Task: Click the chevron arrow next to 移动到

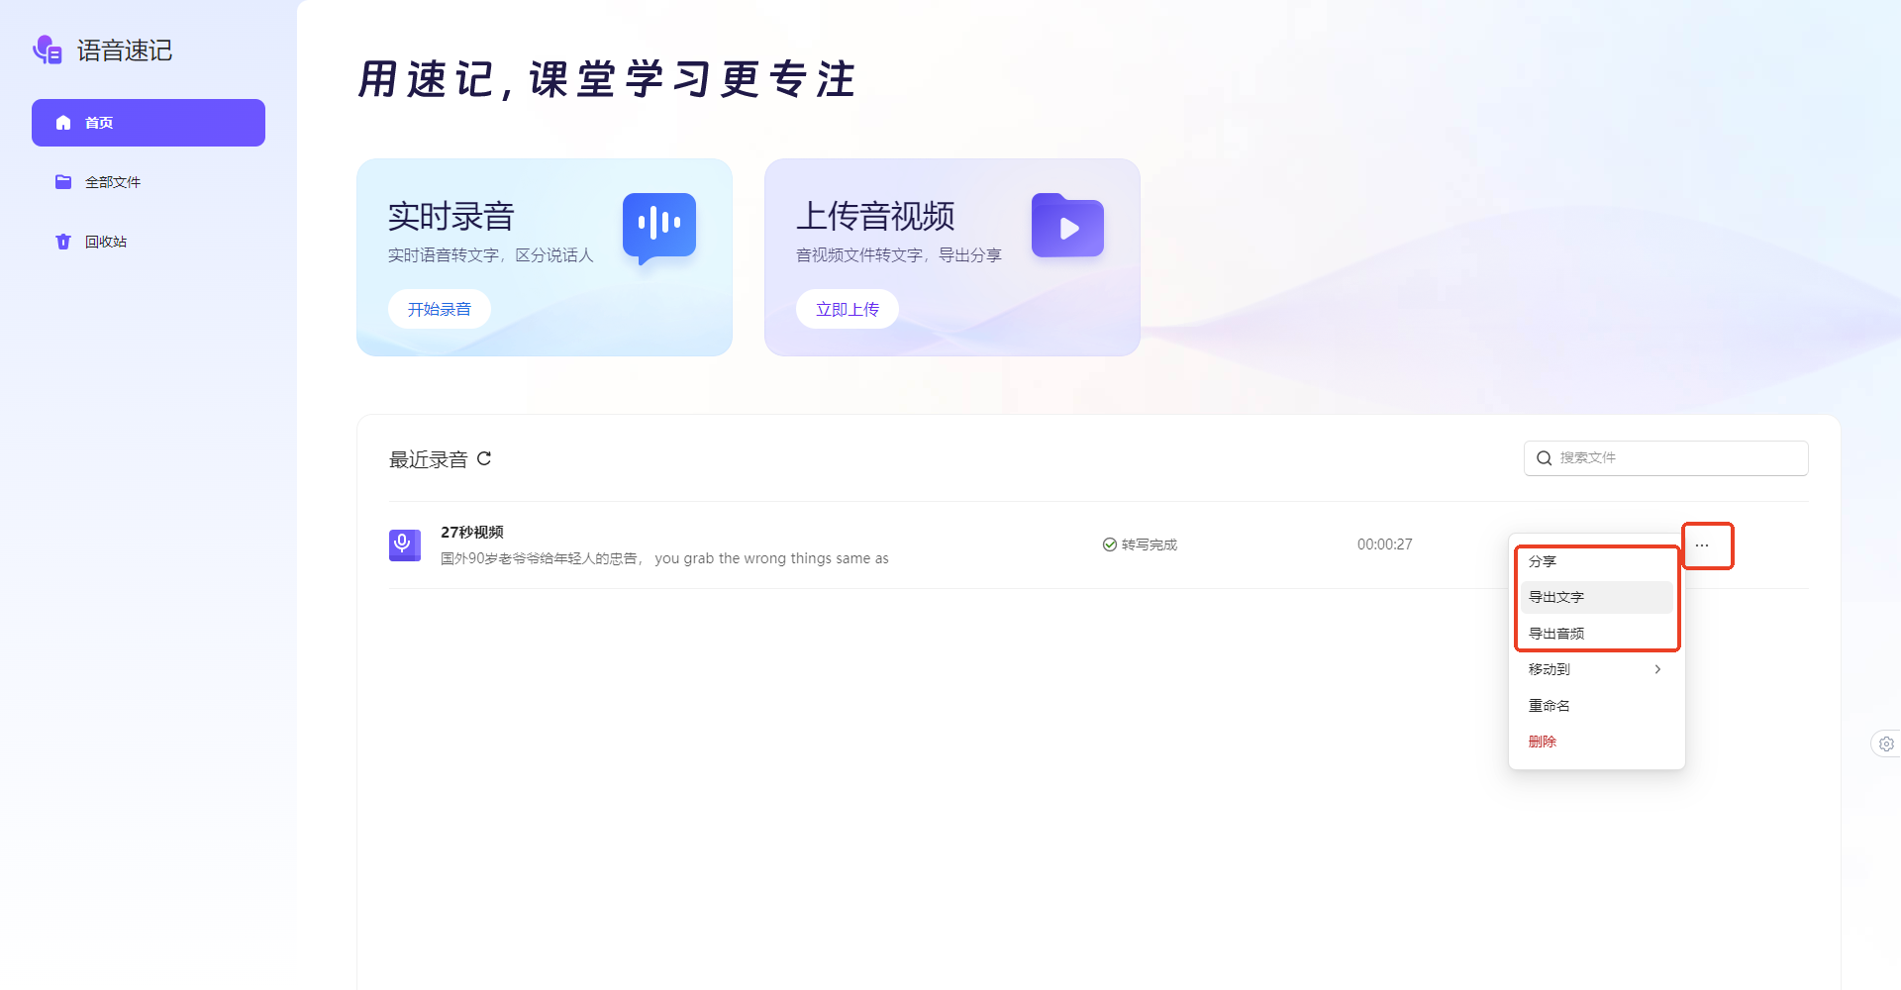Action: pos(1657,669)
